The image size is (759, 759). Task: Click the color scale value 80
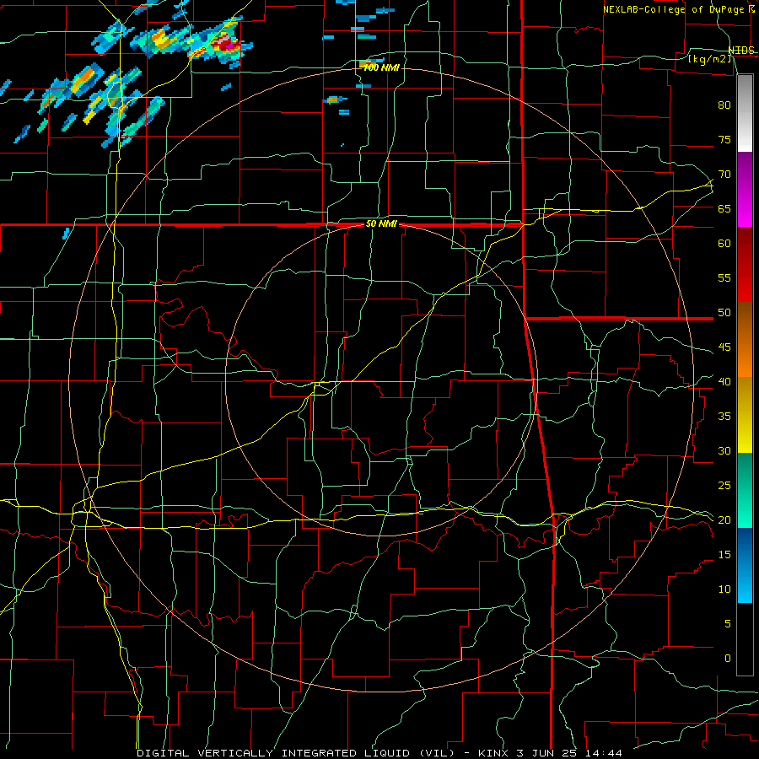(x=724, y=105)
